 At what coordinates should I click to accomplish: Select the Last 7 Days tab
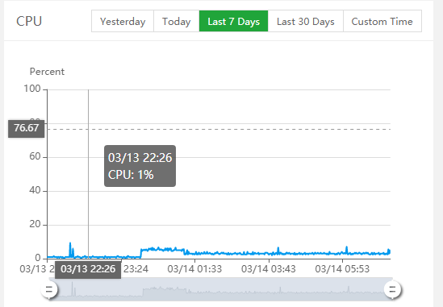coord(234,21)
